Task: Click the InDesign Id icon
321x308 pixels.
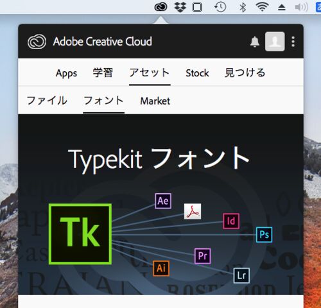Action: pyautogui.click(x=231, y=221)
